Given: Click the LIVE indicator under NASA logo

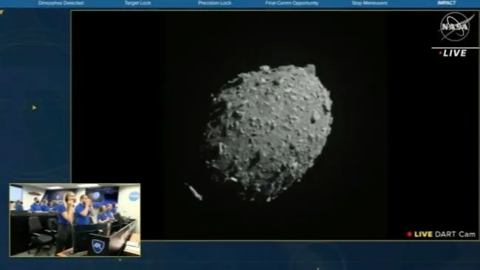Looking at the screenshot, I should click(453, 53).
